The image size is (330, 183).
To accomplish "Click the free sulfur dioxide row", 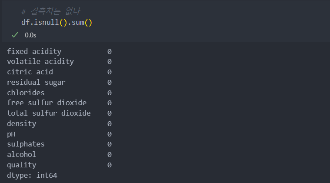I will tap(60, 103).
